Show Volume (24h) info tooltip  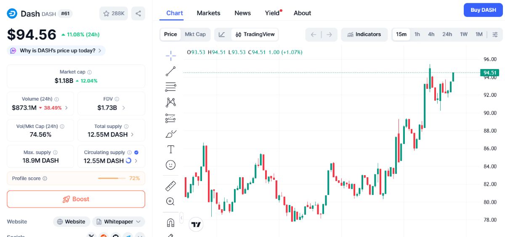[56, 99]
